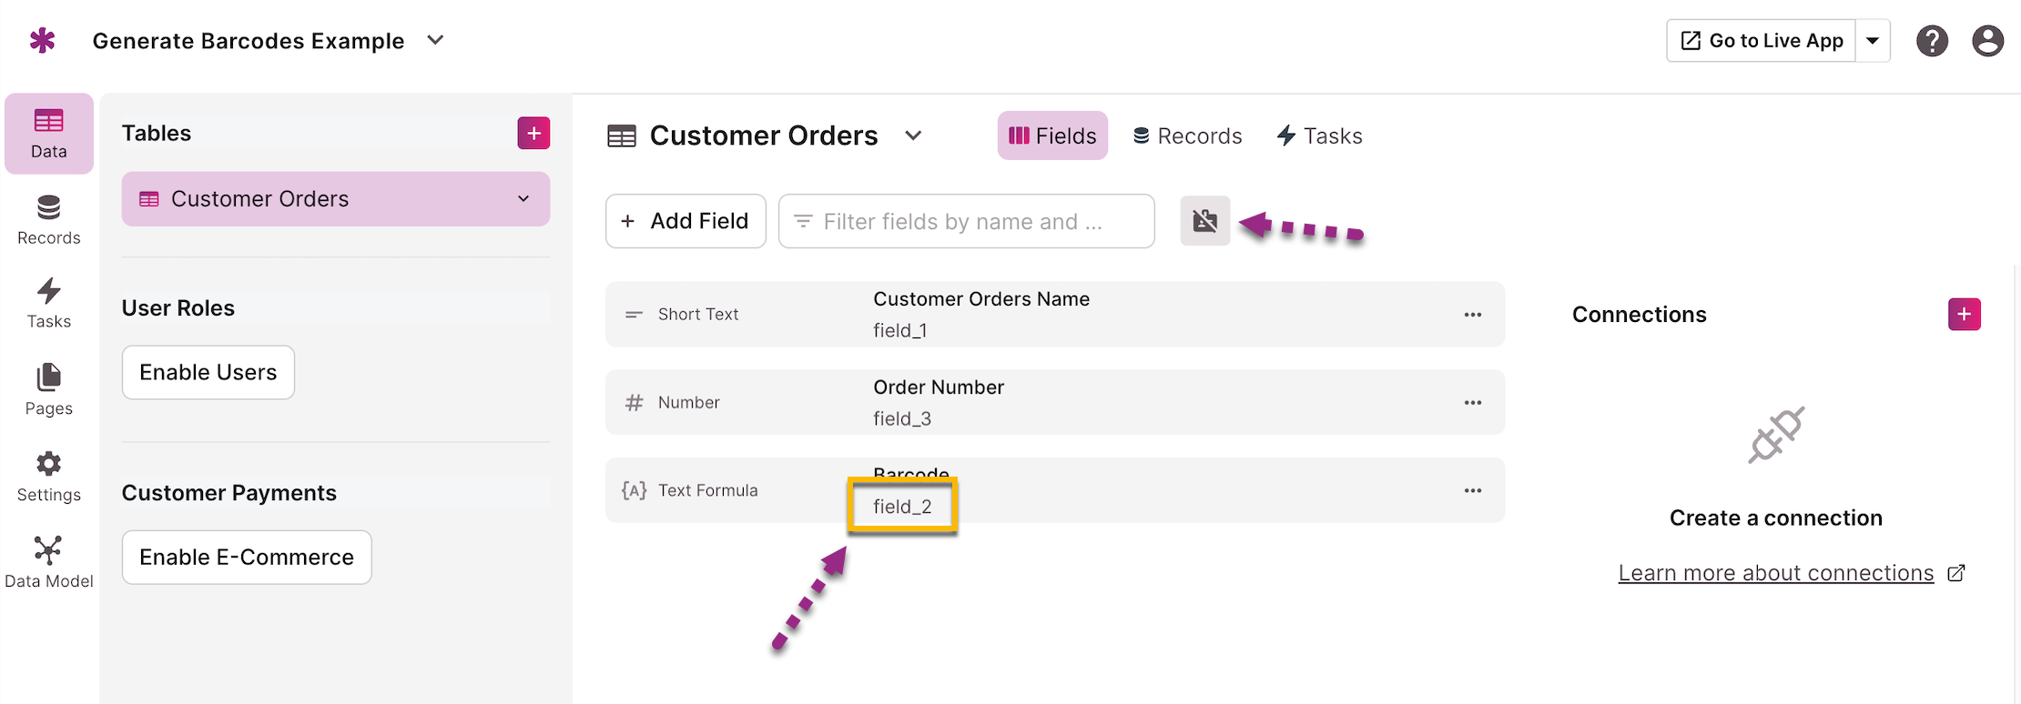This screenshot has width=2021, height=704.
Task: Open Learn more about connections link
Action: pos(1775,573)
